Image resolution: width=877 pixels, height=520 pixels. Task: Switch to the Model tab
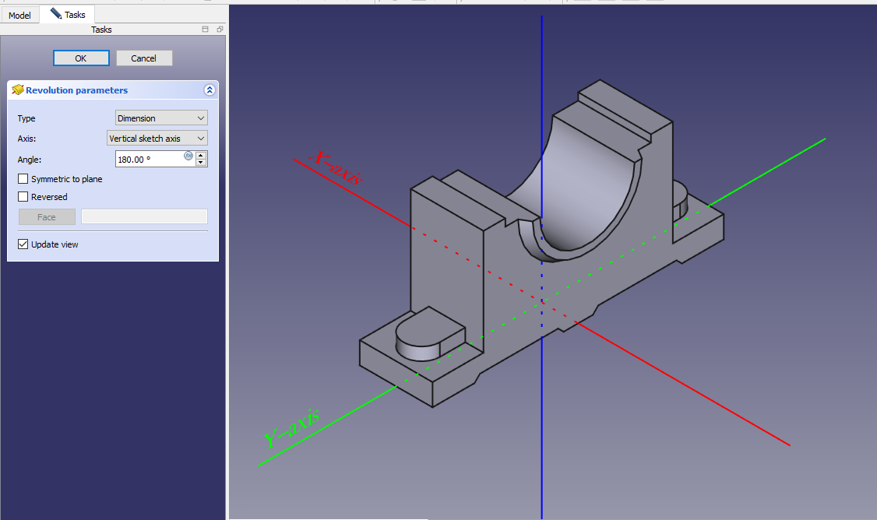point(19,15)
